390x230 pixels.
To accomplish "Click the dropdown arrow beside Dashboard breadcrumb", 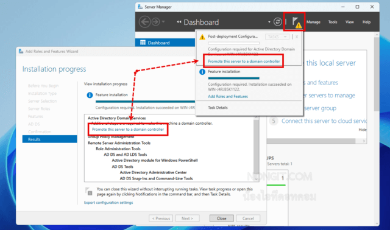I will click(269, 22).
